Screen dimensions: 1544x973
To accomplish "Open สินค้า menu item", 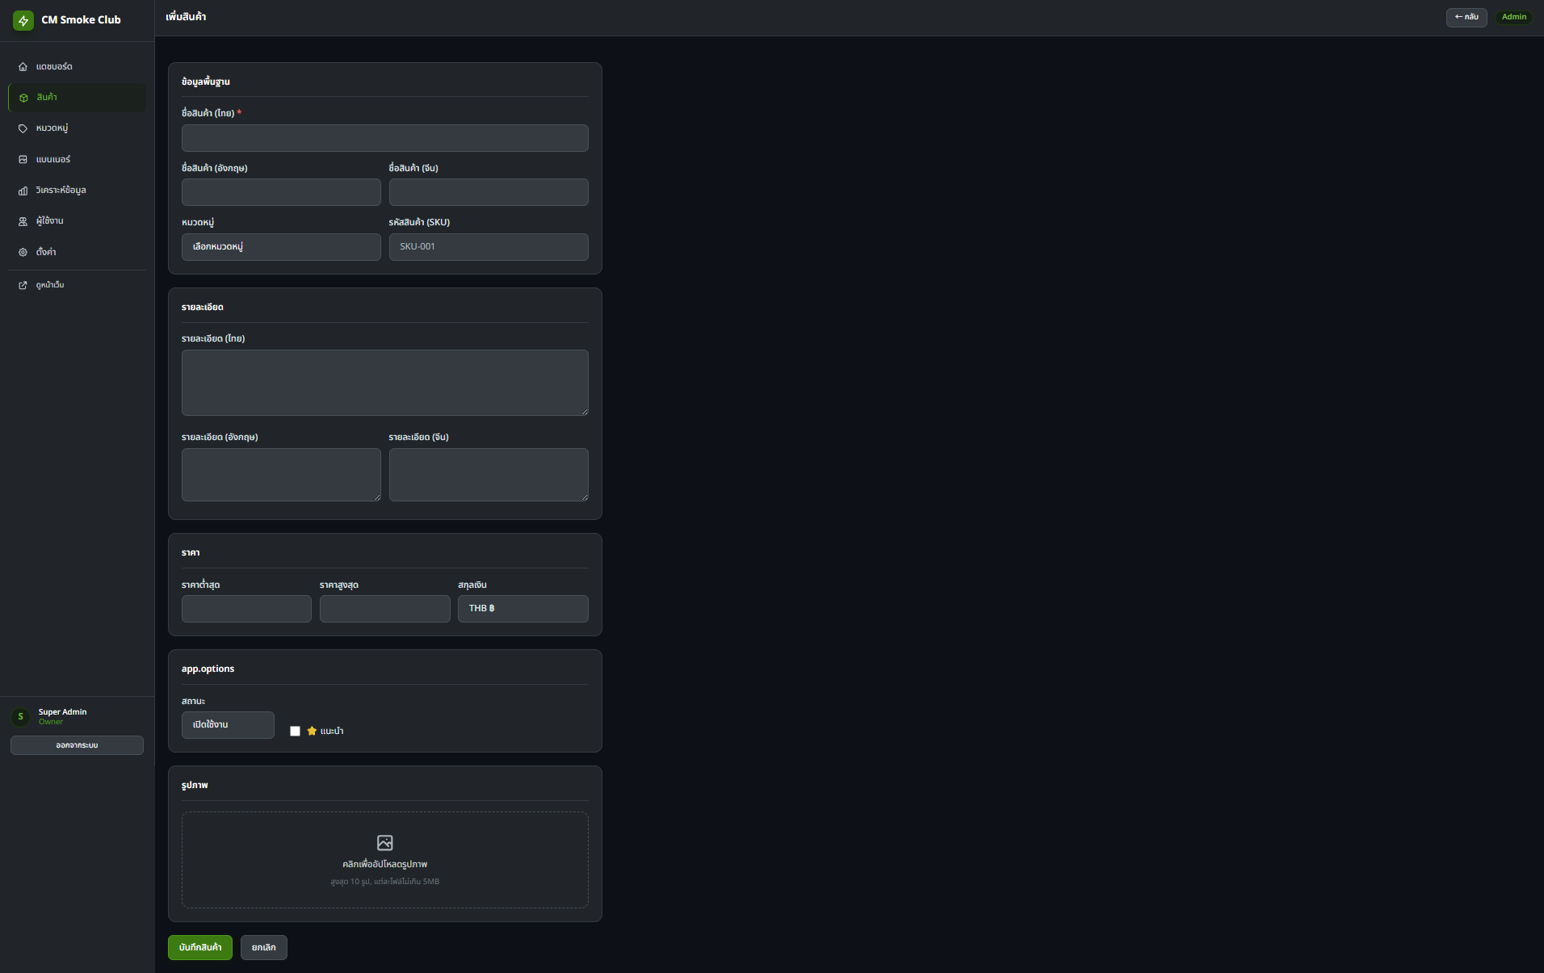I will click(78, 98).
